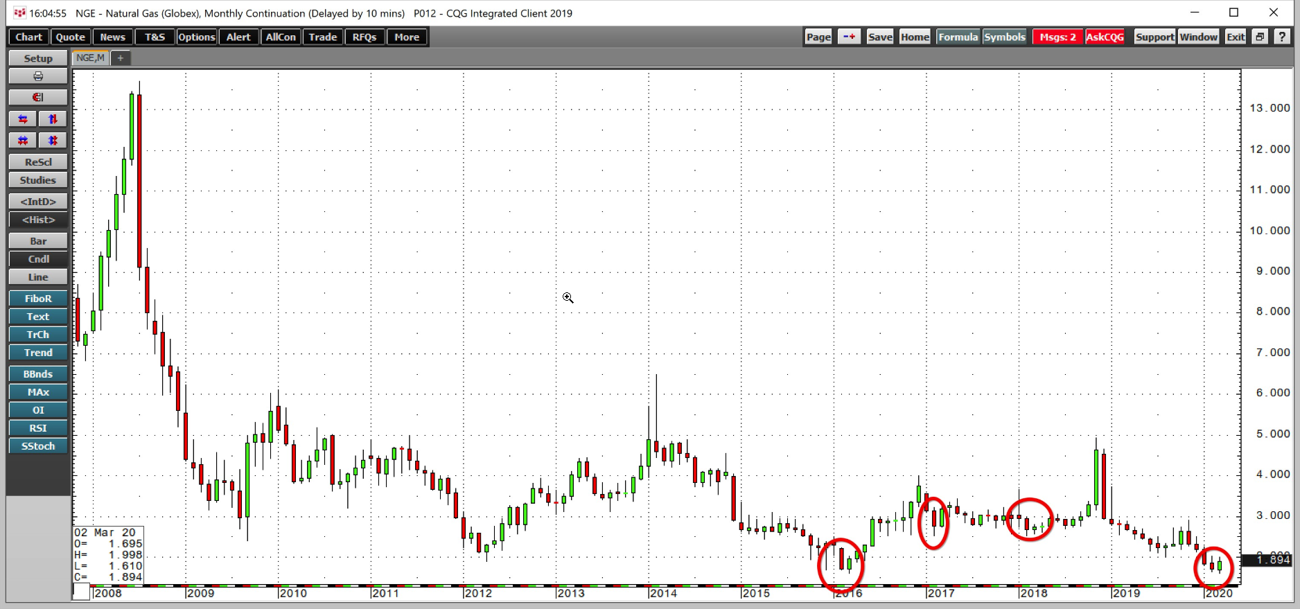Click the printer icon button
Screen dimensions: 1300x609
point(38,76)
